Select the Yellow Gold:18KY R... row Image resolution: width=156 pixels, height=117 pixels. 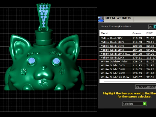click(128, 54)
